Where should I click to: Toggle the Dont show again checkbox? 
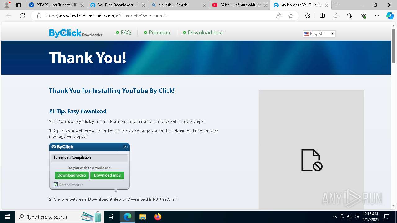[56, 184]
